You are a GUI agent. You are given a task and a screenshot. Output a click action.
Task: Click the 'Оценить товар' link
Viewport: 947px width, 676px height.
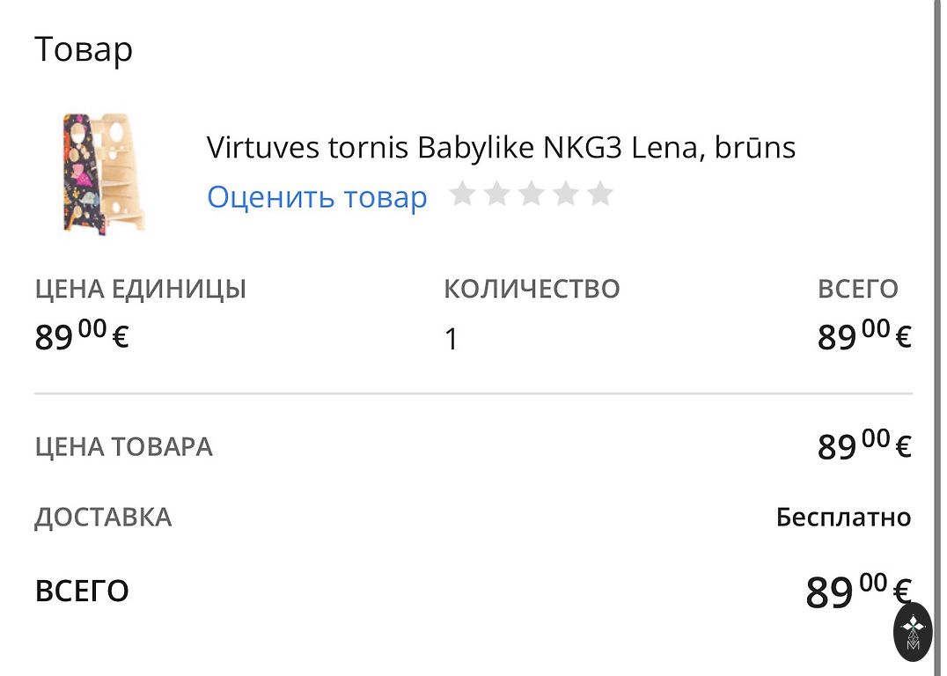pyautogui.click(x=317, y=197)
